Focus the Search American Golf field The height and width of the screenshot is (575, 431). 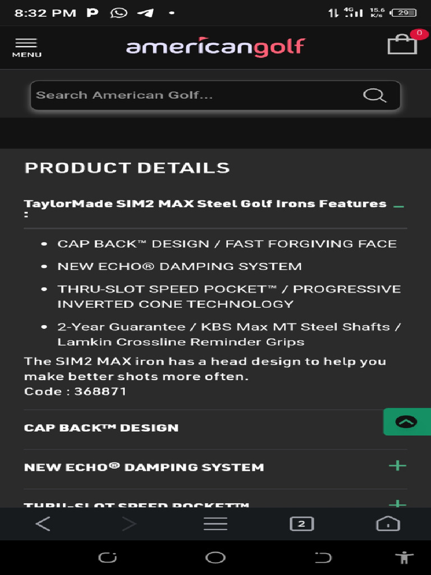(x=191, y=95)
